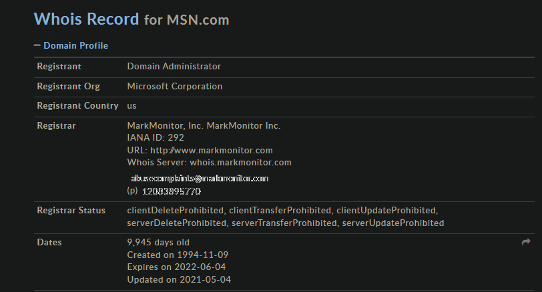Select the 'Microsoft Corporation' org value
The width and height of the screenshot is (542, 292).
click(x=175, y=86)
